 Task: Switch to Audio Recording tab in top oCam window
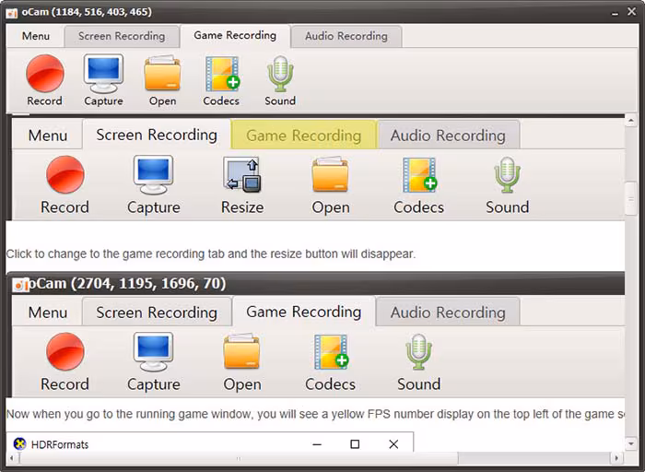tap(346, 36)
